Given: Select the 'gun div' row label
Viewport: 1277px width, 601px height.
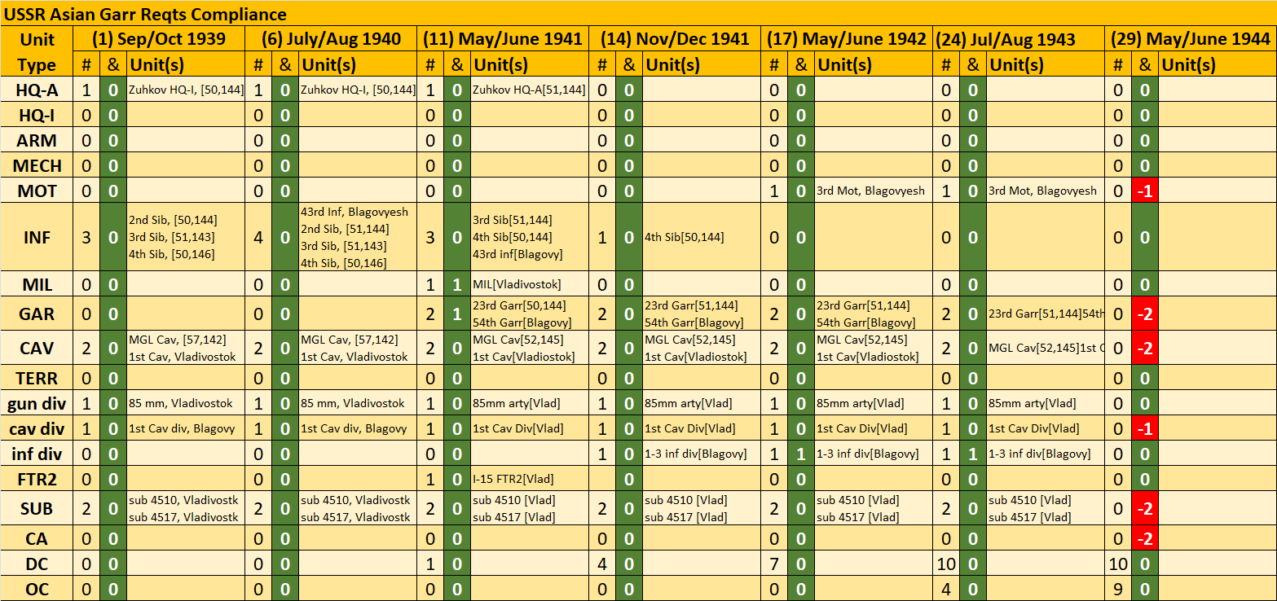Looking at the screenshot, I should pos(37,403).
